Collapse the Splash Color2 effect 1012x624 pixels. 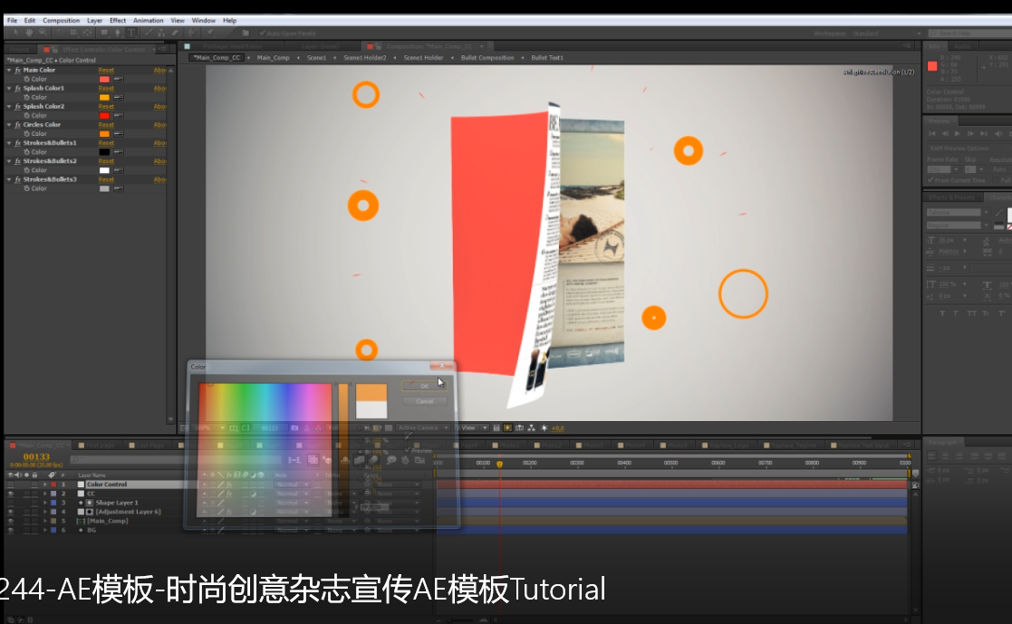(9, 107)
